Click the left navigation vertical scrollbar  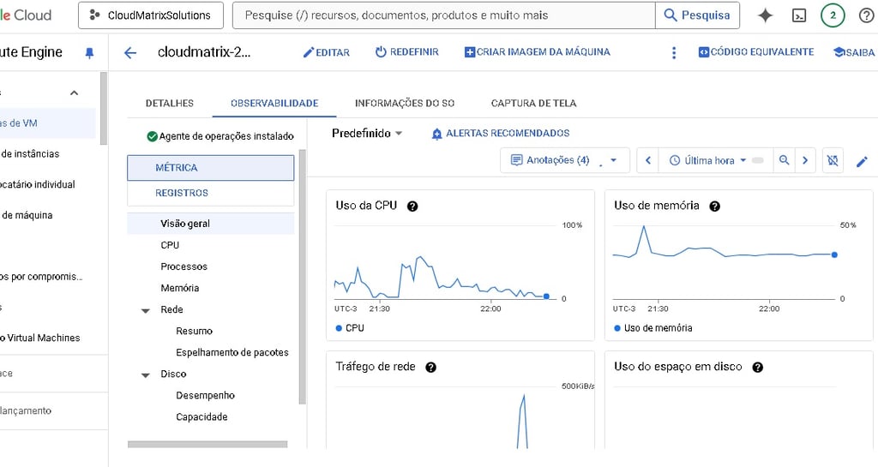104,109
